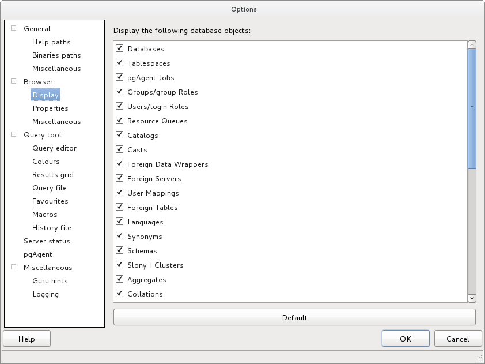Go to Server status options
The width and height of the screenshot is (485, 364).
coord(47,241)
